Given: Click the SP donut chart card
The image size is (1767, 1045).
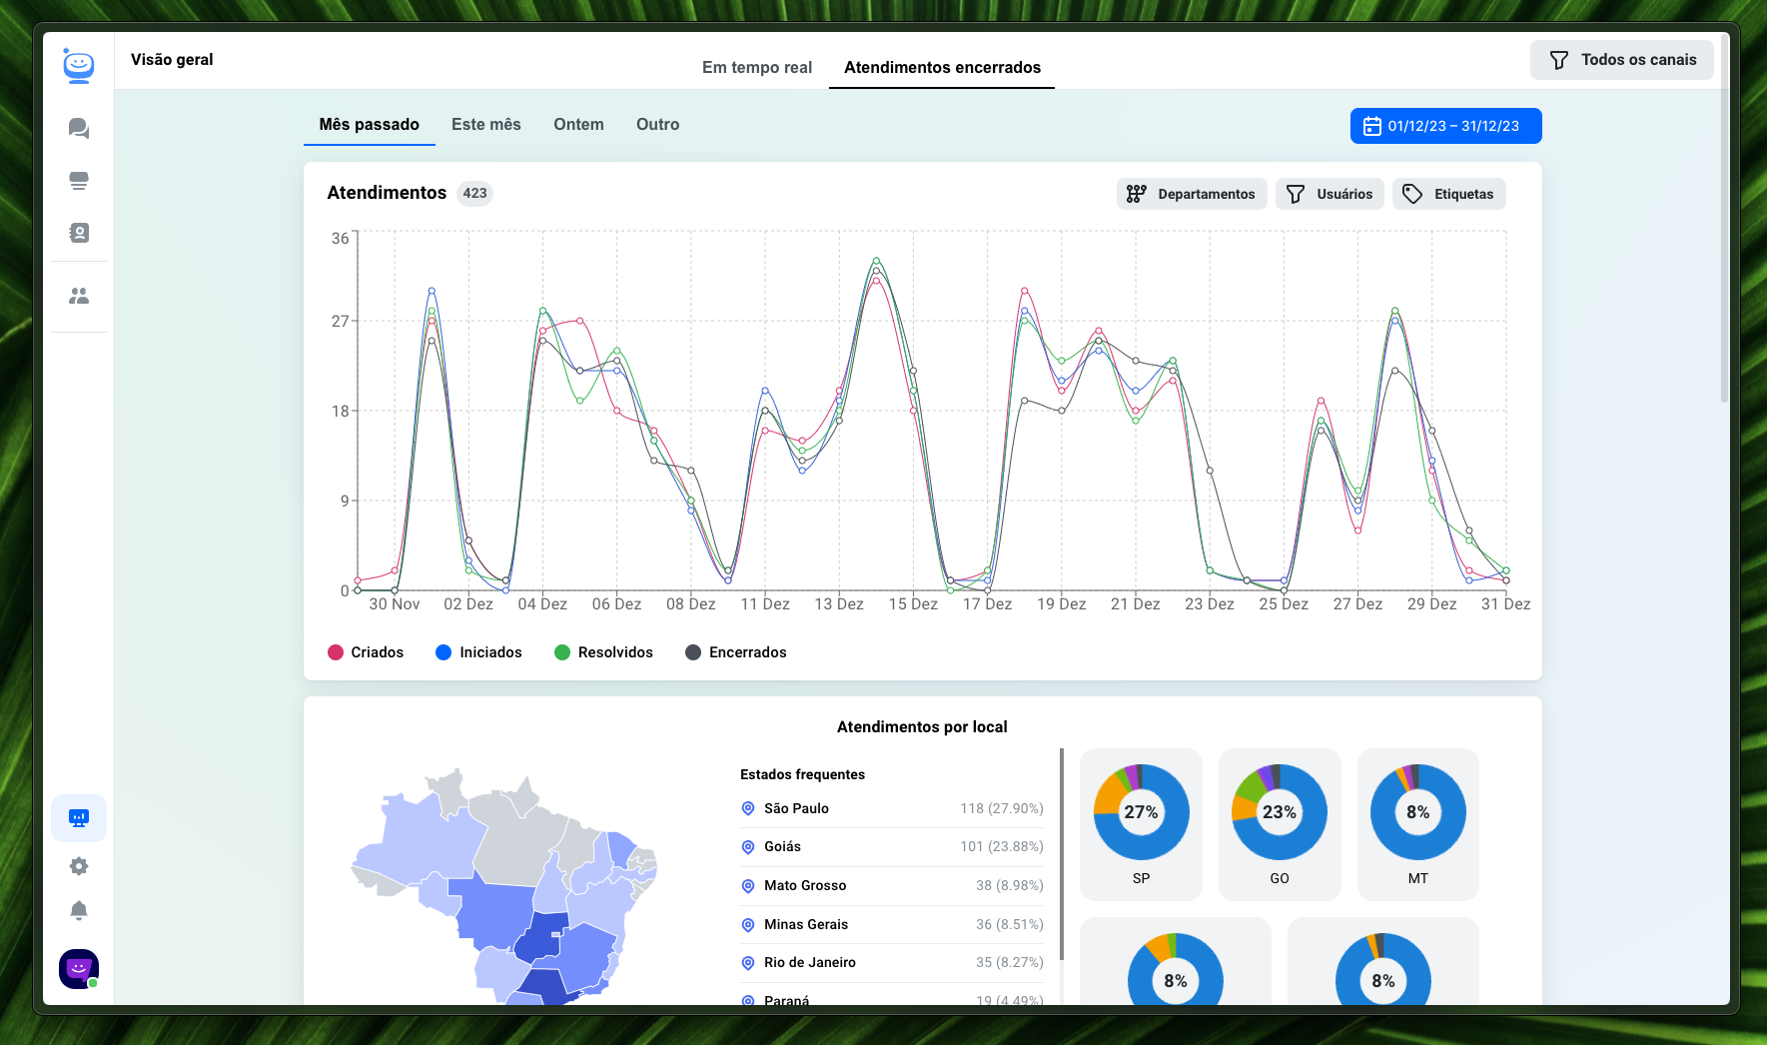Looking at the screenshot, I should point(1141,823).
